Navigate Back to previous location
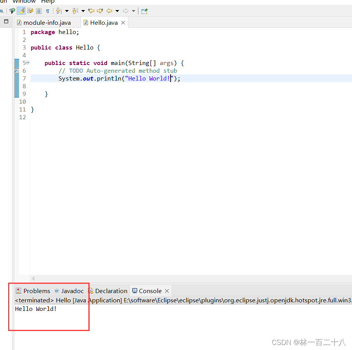 [109, 11]
